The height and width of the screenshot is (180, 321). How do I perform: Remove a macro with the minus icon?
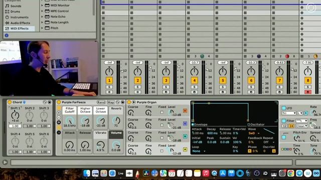(x=59, y=117)
